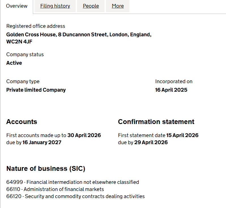This screenshot has width=226, height=208.
Task: Click the Registered office address label
Action: (36, 26)
